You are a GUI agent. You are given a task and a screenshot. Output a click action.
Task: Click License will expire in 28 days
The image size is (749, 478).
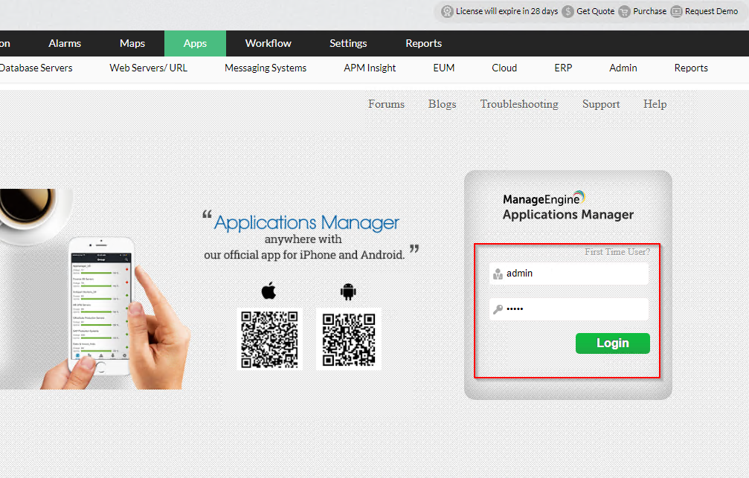click(507, 11)
